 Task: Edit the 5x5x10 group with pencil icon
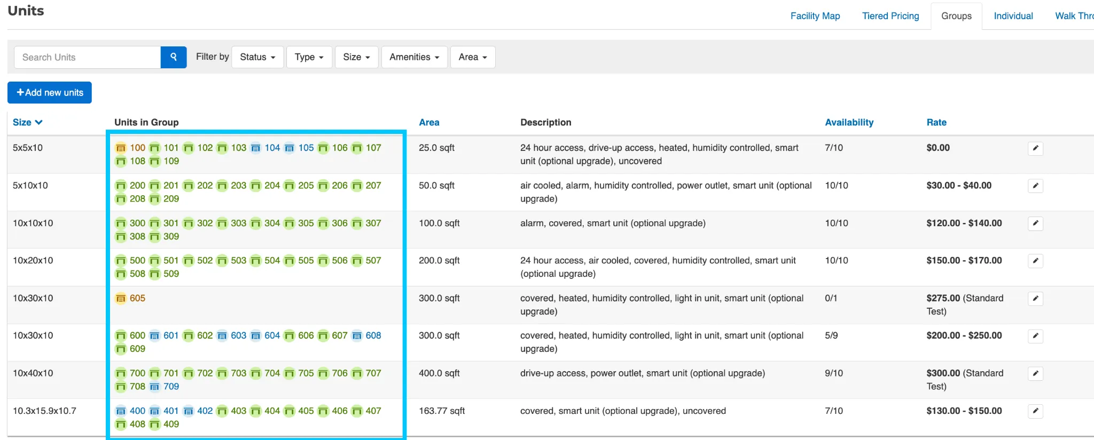point(1035,148)
